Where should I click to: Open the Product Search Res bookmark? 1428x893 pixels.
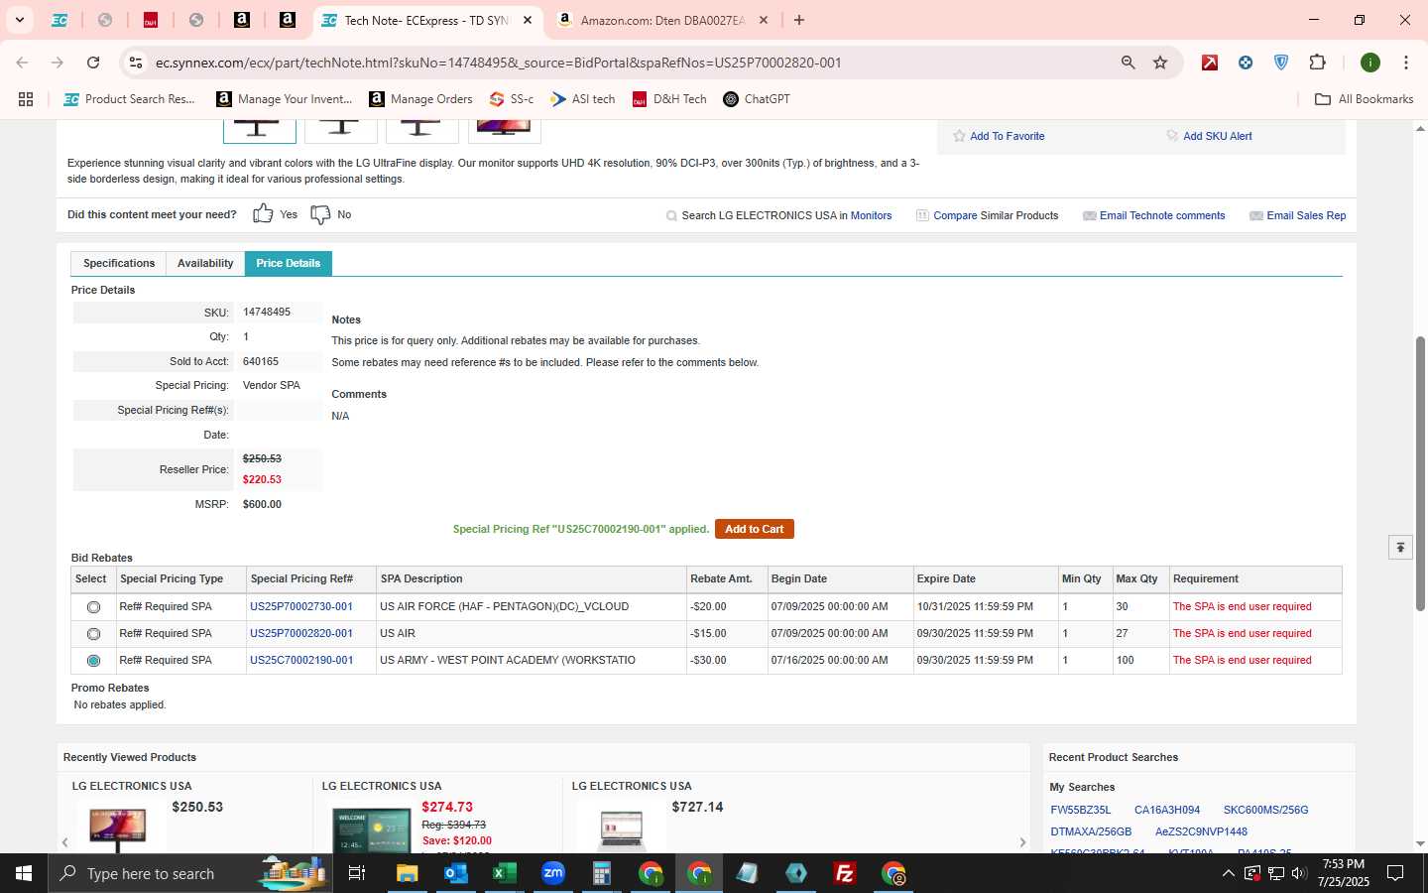(130, 99)
